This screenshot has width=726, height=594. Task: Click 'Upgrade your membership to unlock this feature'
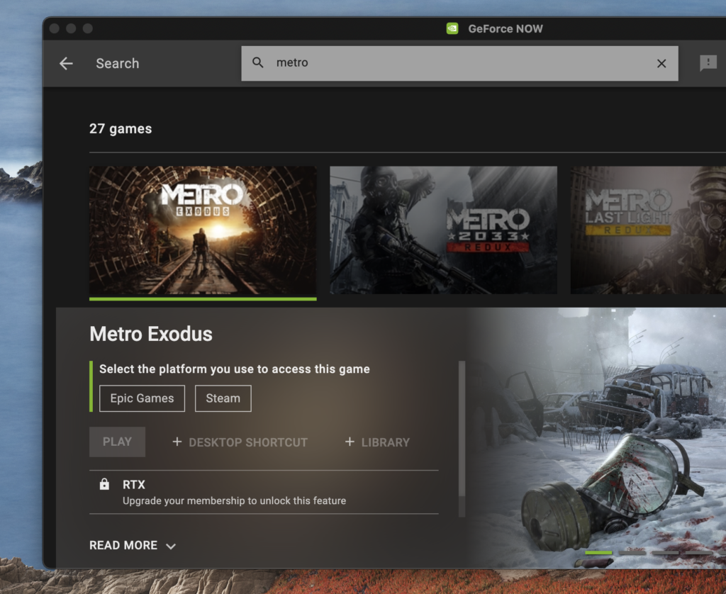tap(234, 500)
